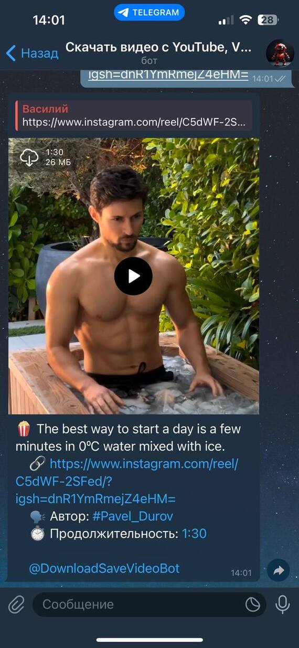This screenshot has height=648, width=299.
Task: Tap the paperclip attach icon
Action: pos(16,605)
